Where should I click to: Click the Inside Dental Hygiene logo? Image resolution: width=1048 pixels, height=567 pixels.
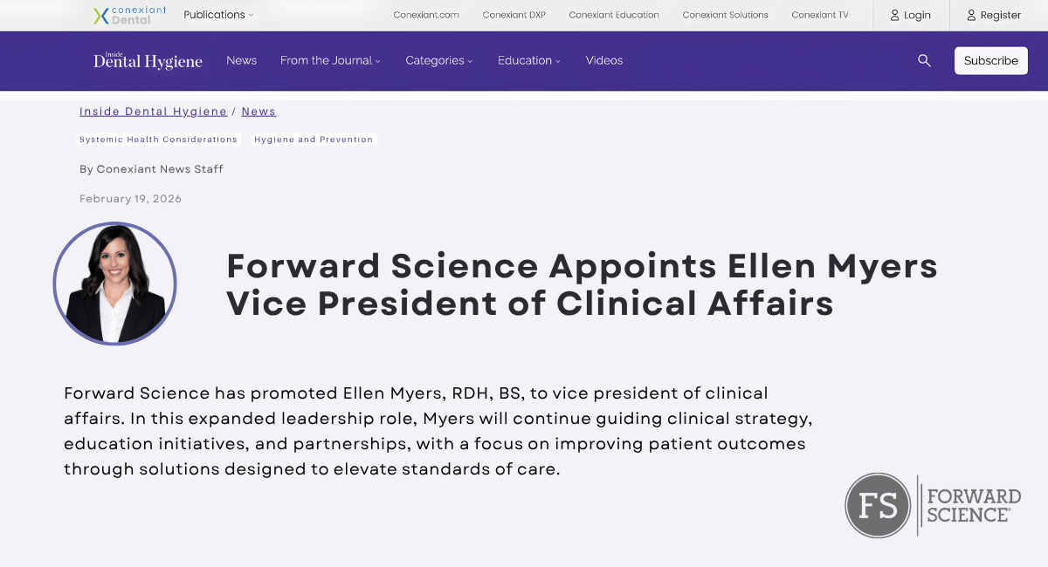pyautogui.click(x=148, y=60)
